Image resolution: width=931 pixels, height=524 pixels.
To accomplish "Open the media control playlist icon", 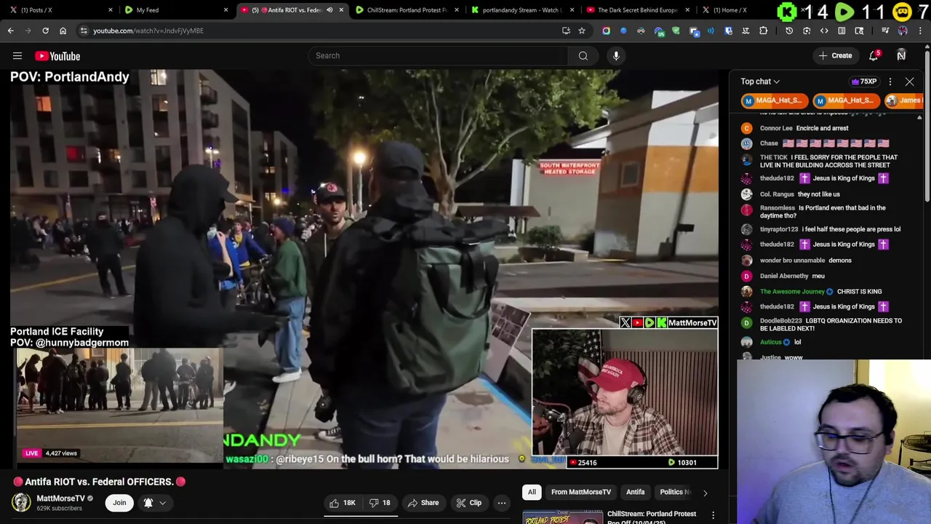I will (885, 31).
